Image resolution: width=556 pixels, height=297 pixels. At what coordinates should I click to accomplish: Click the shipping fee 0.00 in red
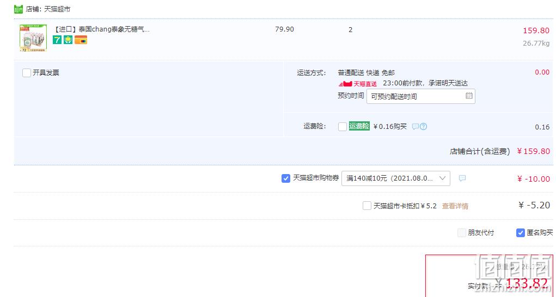click(x=542, y=72)
